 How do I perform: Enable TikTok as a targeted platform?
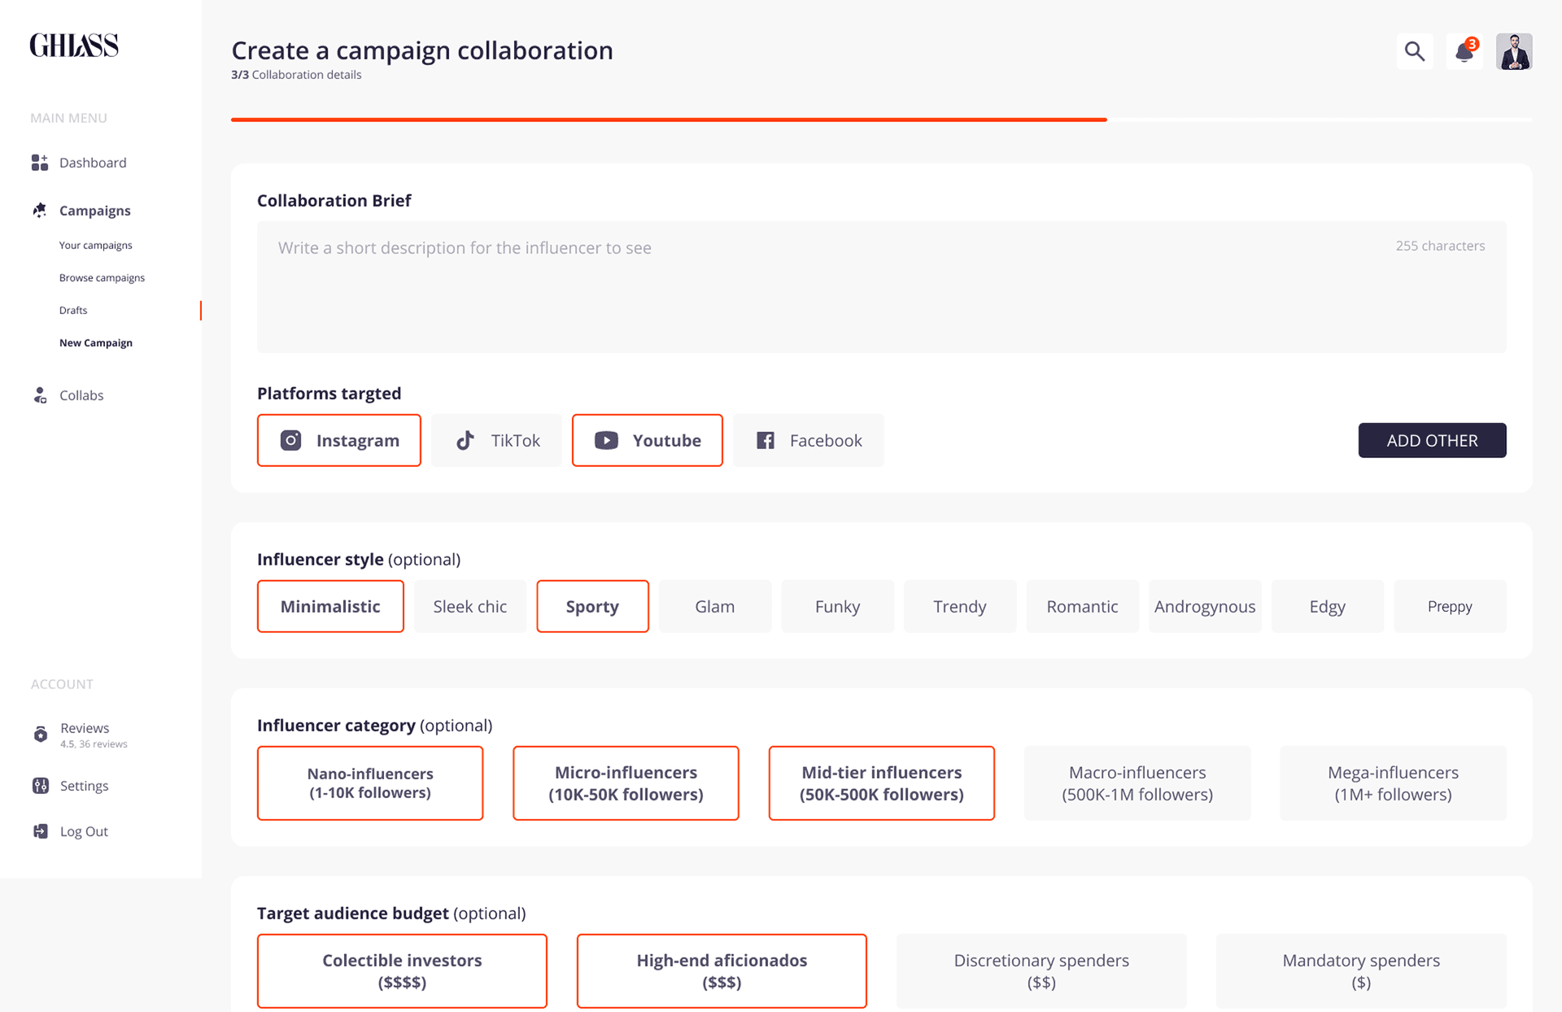point(496,440)
